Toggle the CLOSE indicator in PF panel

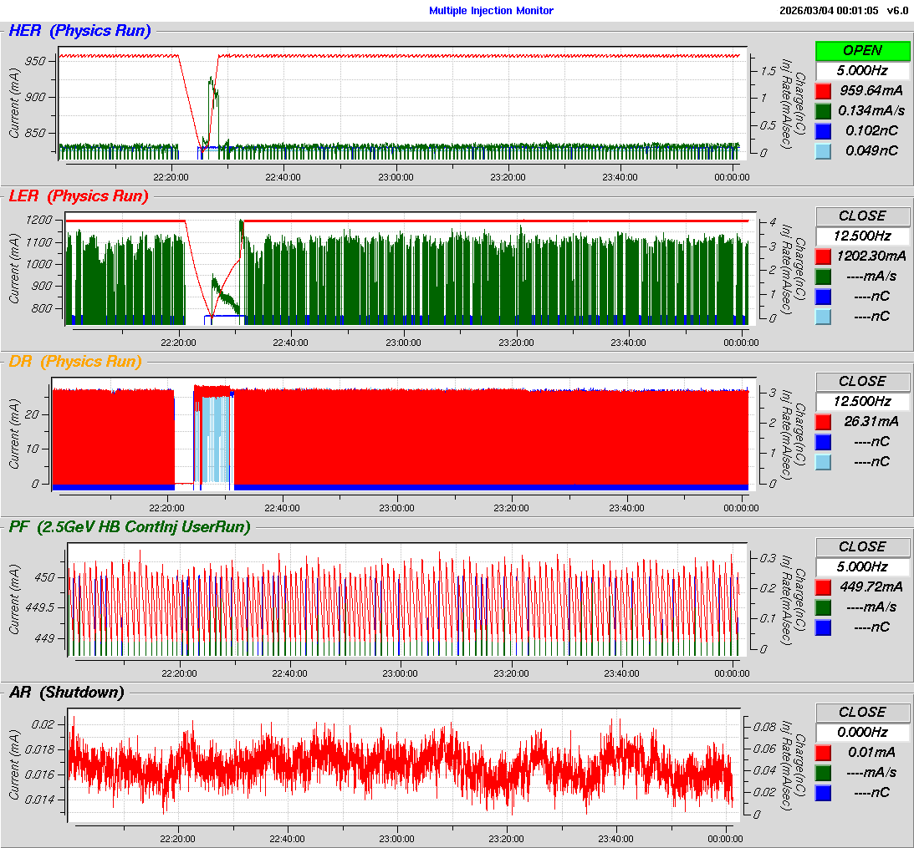pos(861,547)
